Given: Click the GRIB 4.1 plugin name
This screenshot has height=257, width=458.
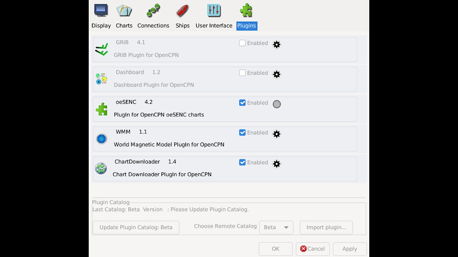Looking at the screenshot, I should [x=130, y=42].
